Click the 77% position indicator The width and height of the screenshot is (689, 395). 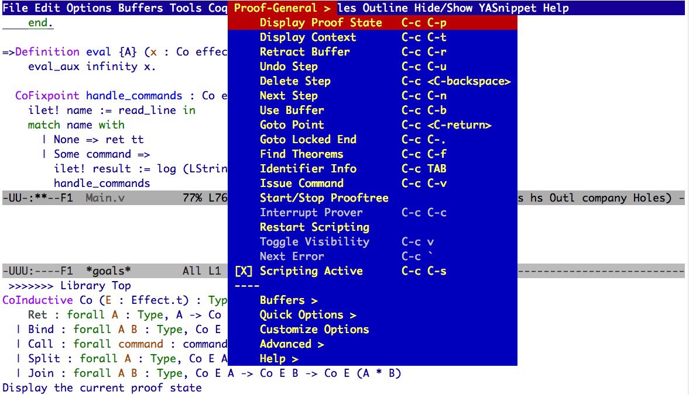coord(193,198)
